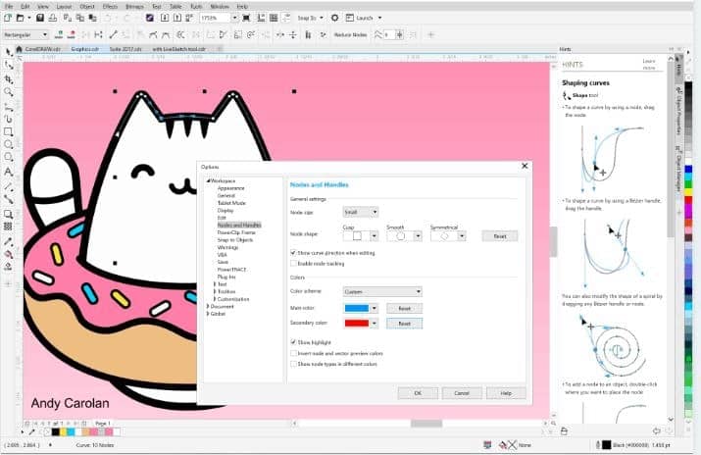Open the Smooth node shape dropdown
Screen dimensions: 701x455
(418, 236)
